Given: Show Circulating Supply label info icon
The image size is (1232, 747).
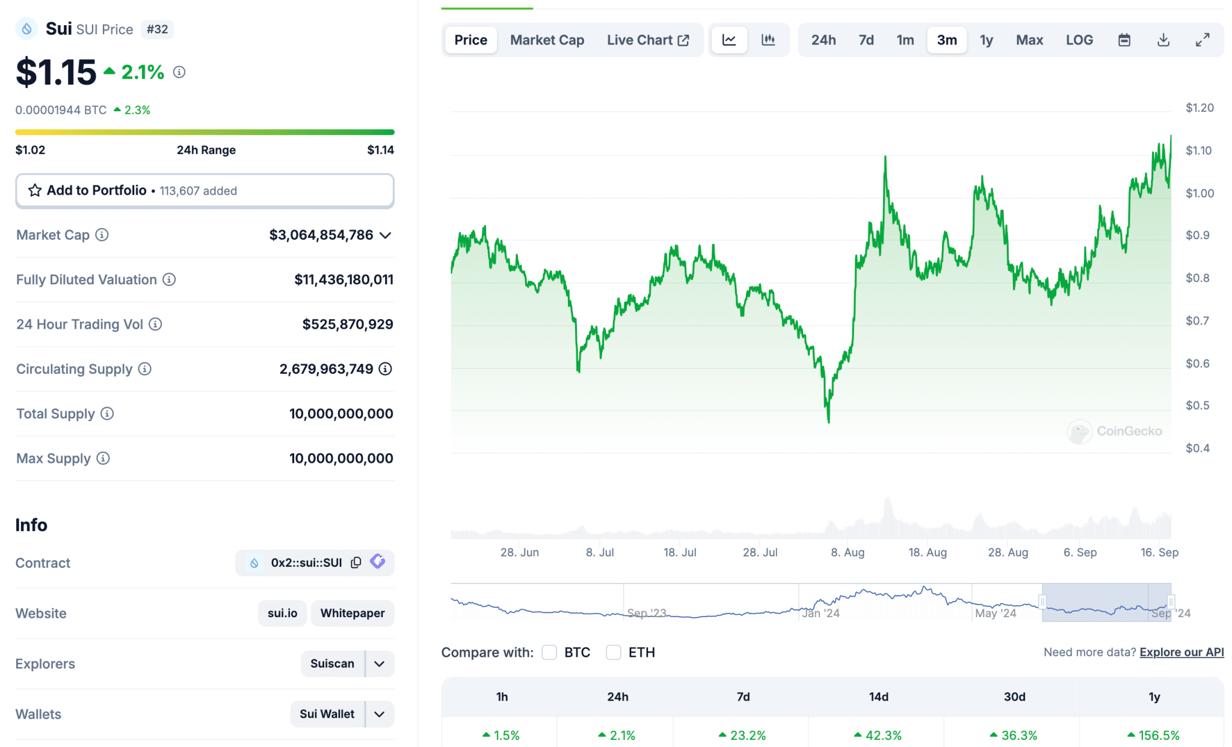Looking at the screenshot, I should 145,369.
